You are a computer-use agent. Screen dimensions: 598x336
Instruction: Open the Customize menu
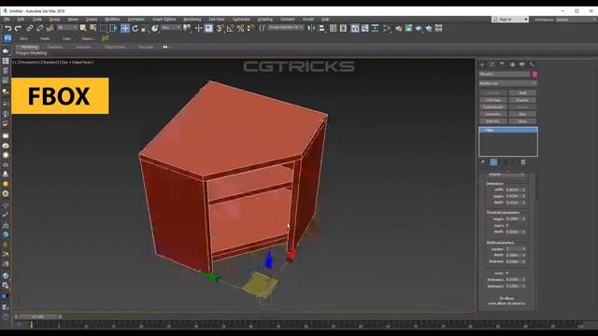pos(241,19)
